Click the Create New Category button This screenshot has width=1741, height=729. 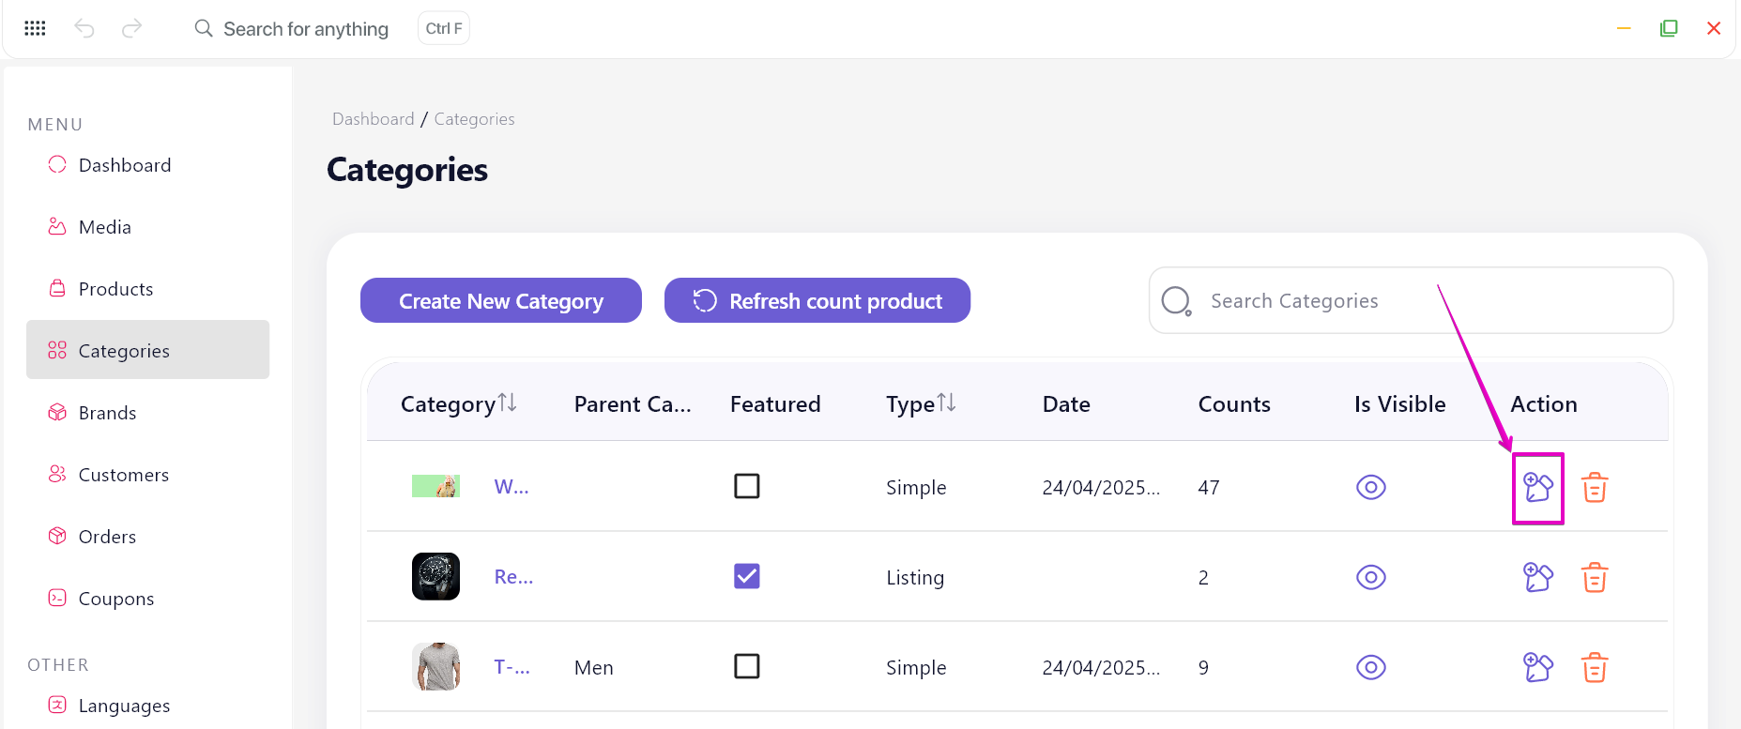(501, 300)
